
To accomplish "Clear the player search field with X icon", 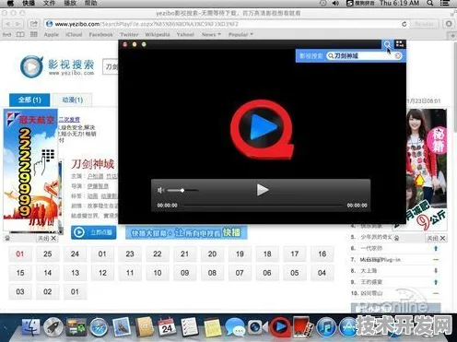I will click(398, 55).
